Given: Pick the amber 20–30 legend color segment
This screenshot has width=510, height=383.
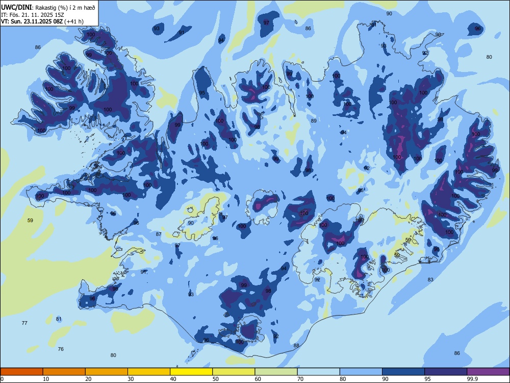Looking at the screenshot, I should click(107, 372).
